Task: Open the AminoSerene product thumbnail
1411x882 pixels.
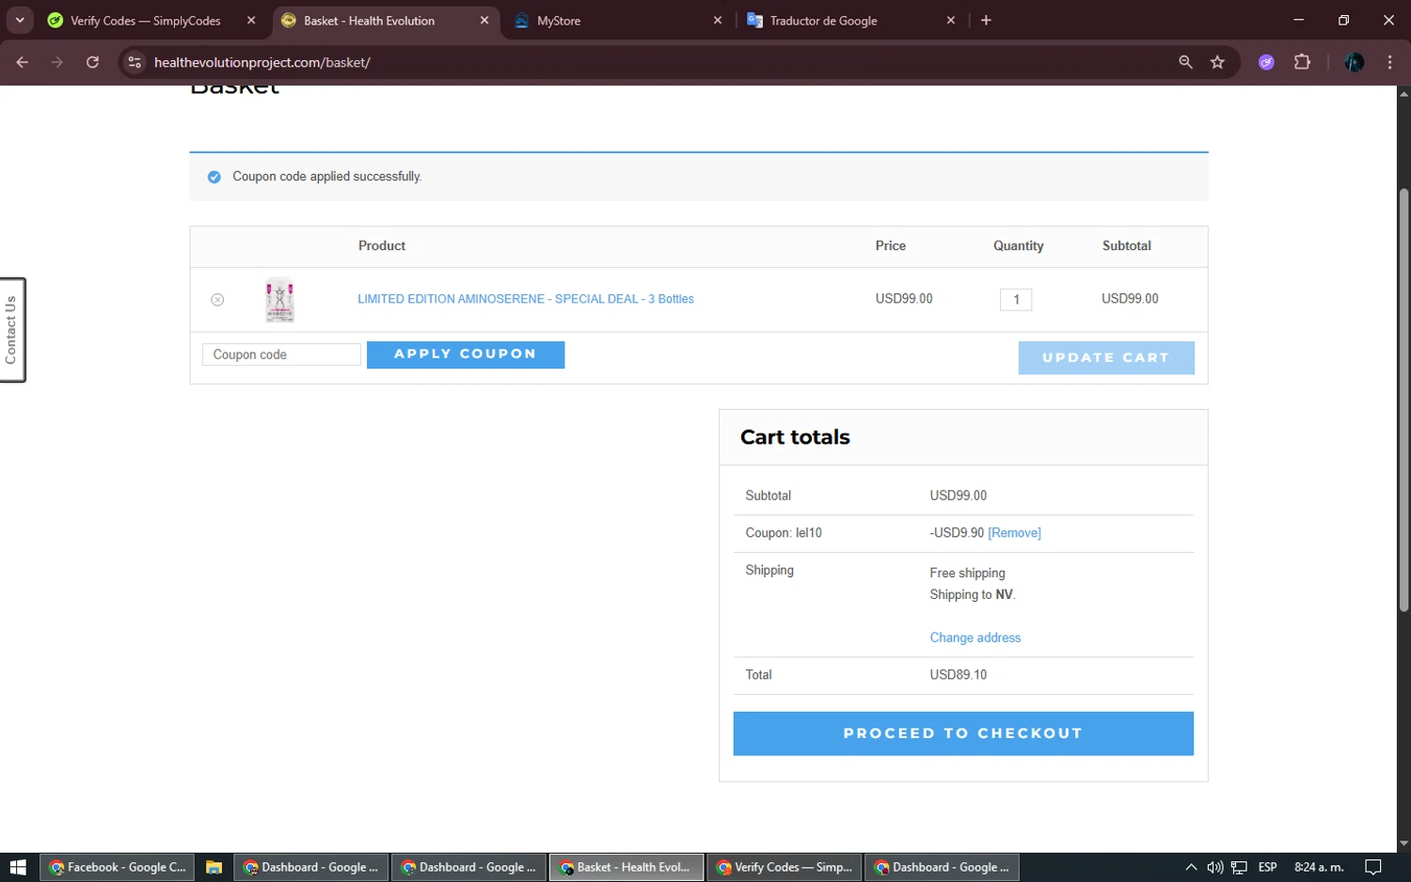Action: pyautogui.click(x=279, y=300)
